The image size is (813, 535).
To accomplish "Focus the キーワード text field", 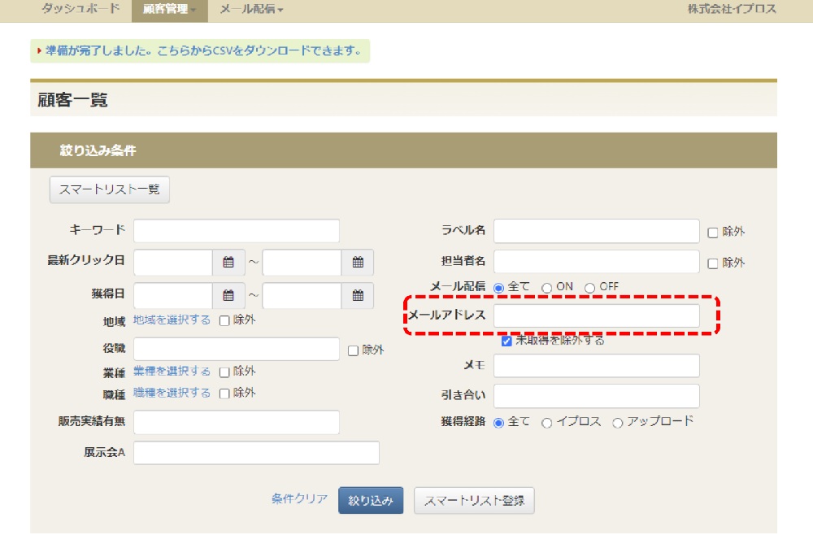I will coord(236,231).
